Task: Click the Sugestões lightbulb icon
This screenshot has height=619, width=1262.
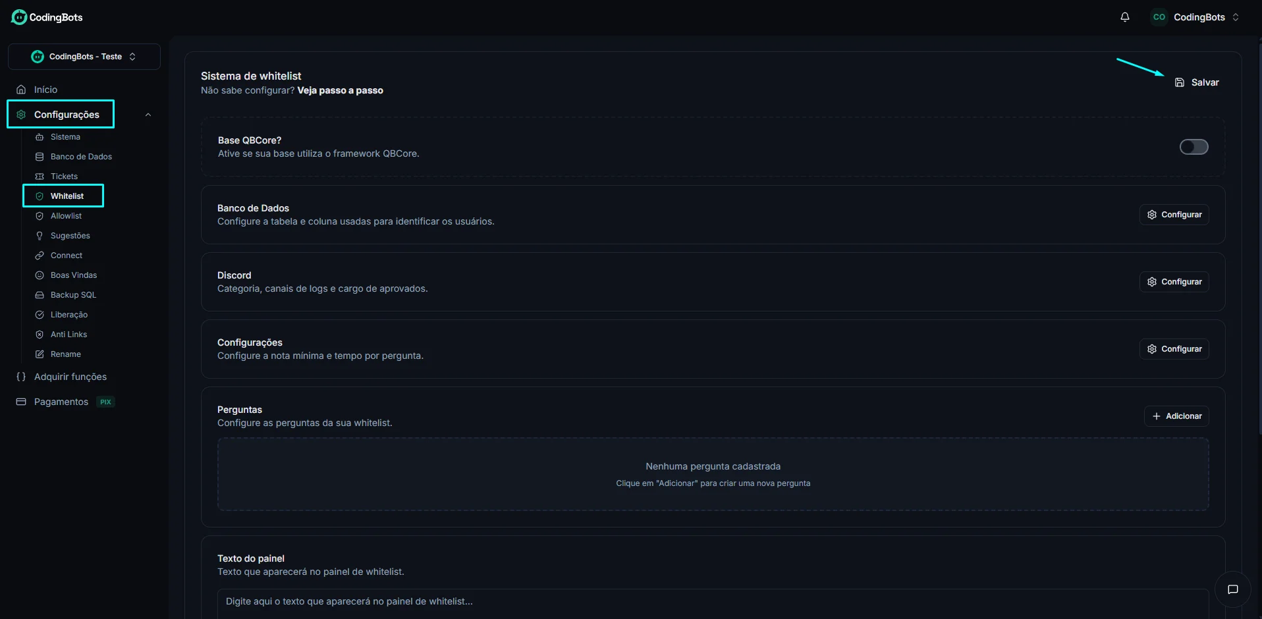Action: [40, 236]
